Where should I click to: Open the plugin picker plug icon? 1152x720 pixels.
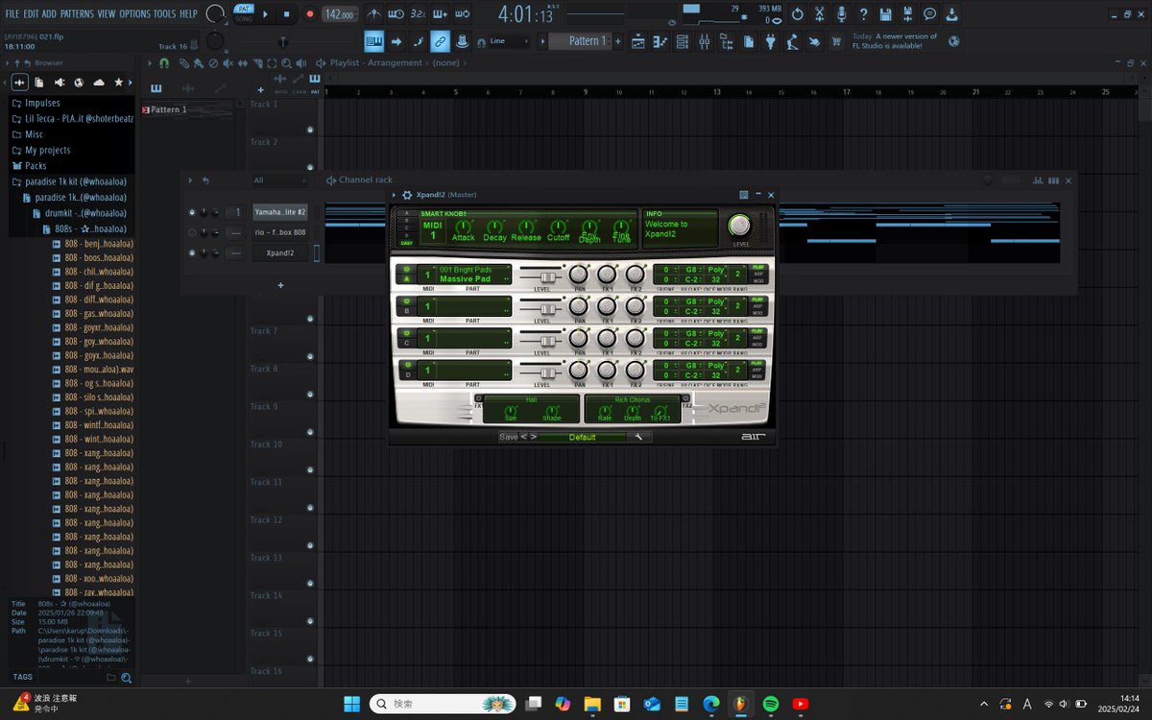pyautogui.click(x=771, y=41)
